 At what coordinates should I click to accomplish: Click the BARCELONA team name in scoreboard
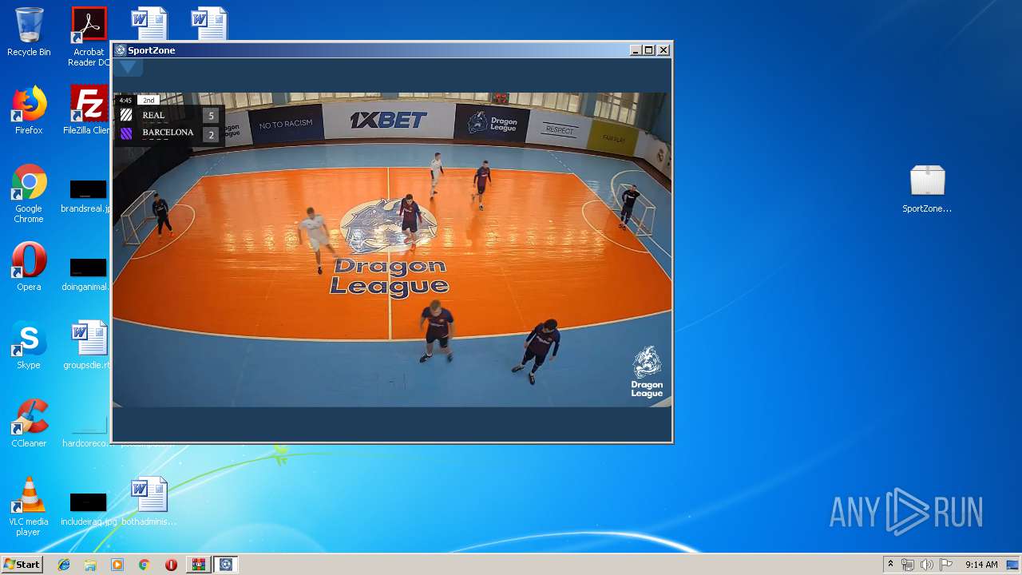168,133
